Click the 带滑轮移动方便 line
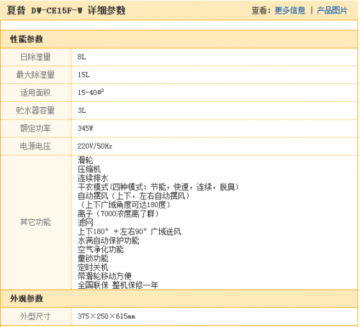The width and height of the screenshot is (360, 327). [x=104, y=276]
